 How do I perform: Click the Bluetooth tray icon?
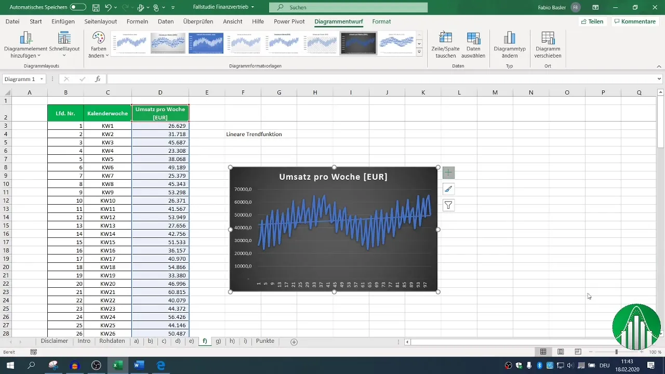click(539, 366)
